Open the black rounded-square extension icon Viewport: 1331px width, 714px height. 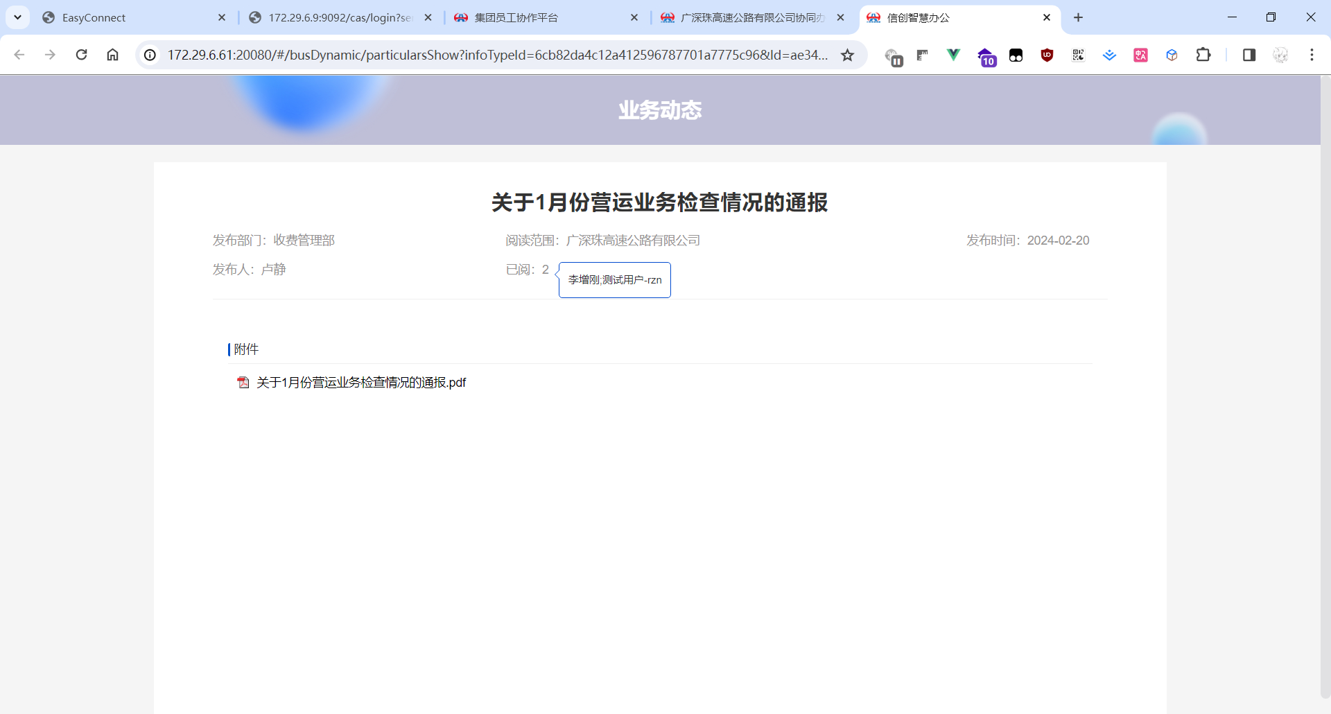click(1016, 55)
